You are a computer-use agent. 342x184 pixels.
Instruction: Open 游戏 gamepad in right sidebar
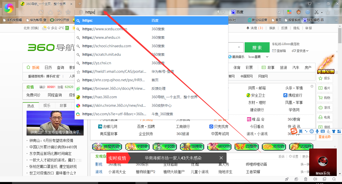[x=324, y=107]
